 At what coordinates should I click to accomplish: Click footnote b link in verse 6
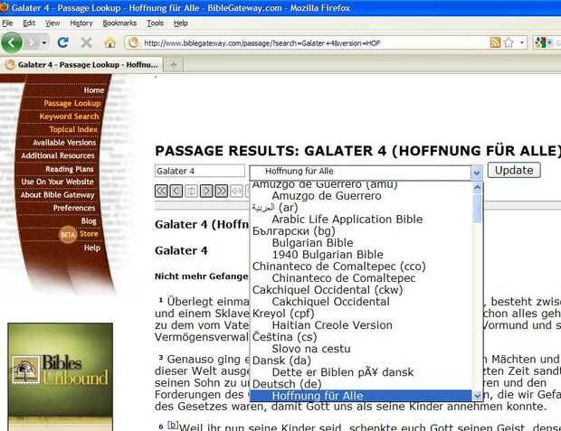pyautogui.click(x=173, y=425)
